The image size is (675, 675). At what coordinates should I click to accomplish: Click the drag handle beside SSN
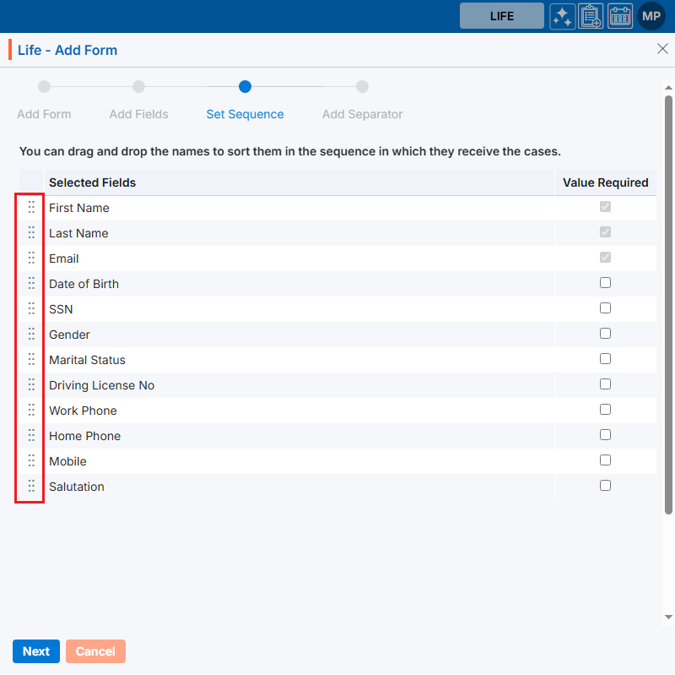31,308
